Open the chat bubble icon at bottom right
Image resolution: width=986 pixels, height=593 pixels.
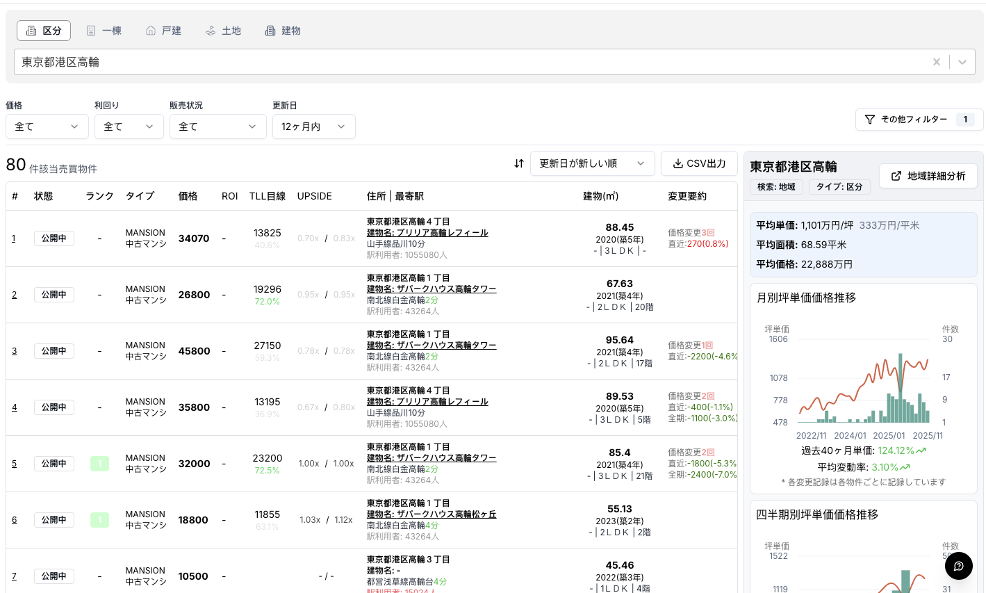pyautogui.click(x=959, y=566)
